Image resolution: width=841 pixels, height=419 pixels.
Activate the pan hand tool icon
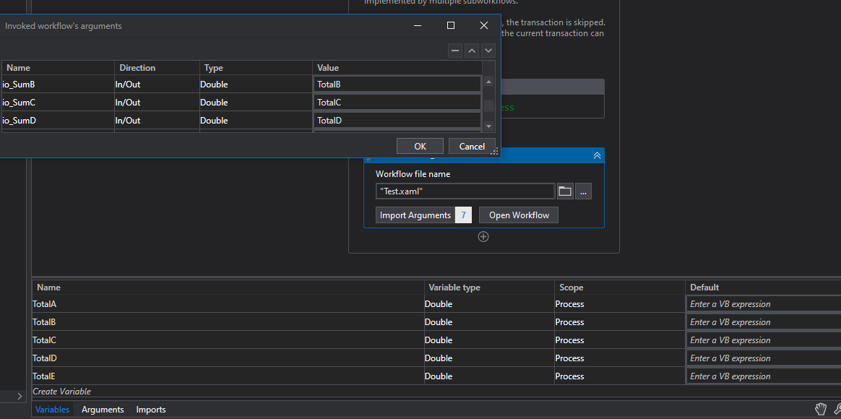[x=821, y=409]
